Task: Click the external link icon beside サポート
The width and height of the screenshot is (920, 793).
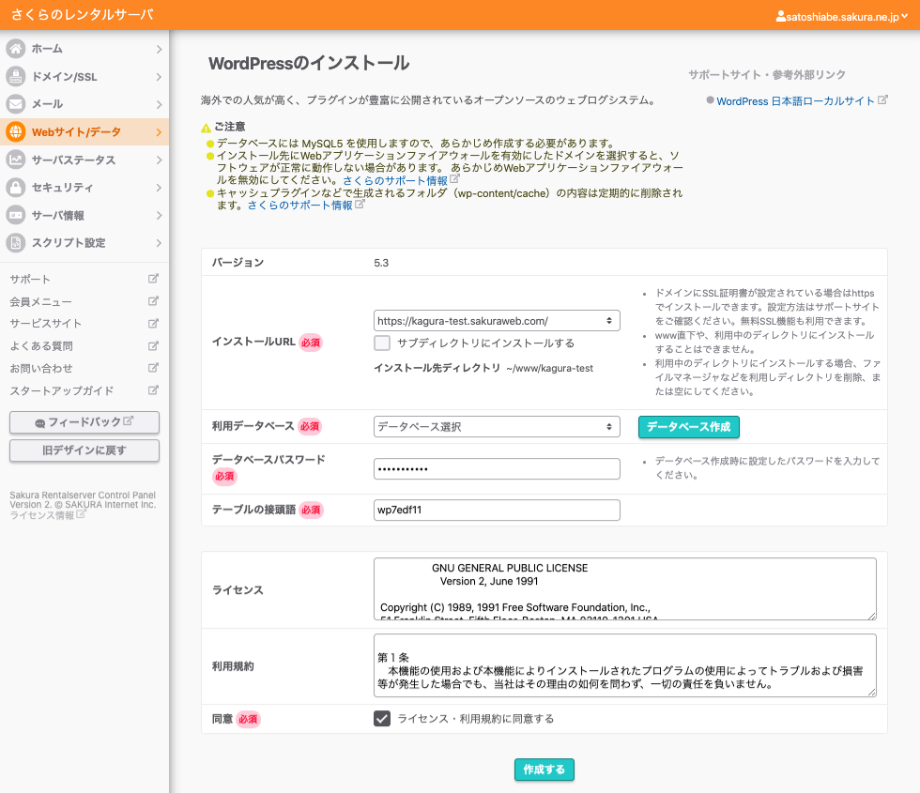Action: [154, 279]
